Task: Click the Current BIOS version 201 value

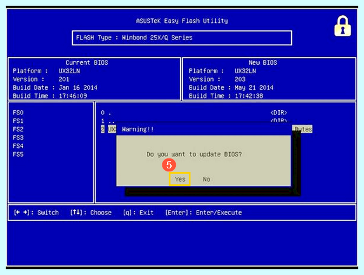Action: click(64, 79)
